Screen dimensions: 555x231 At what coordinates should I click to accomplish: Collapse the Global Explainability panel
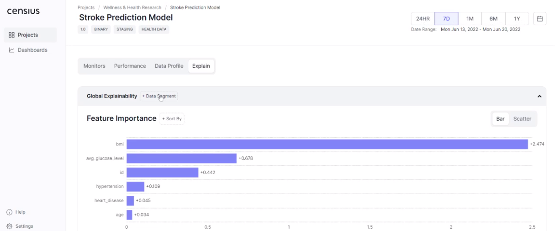click(x=539, y=97)
